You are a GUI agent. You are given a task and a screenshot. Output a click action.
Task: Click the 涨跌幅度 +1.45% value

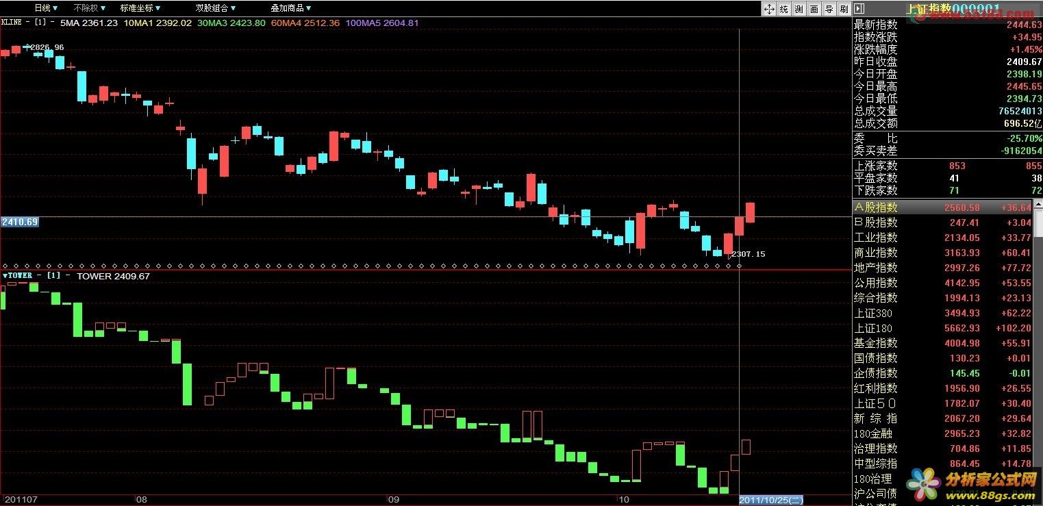(1026, 49)
